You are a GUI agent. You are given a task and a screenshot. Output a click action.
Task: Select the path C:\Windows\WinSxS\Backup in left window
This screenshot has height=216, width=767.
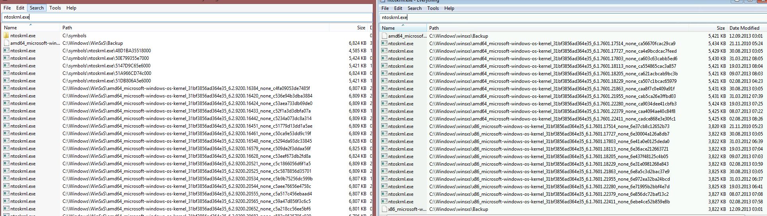93,43
